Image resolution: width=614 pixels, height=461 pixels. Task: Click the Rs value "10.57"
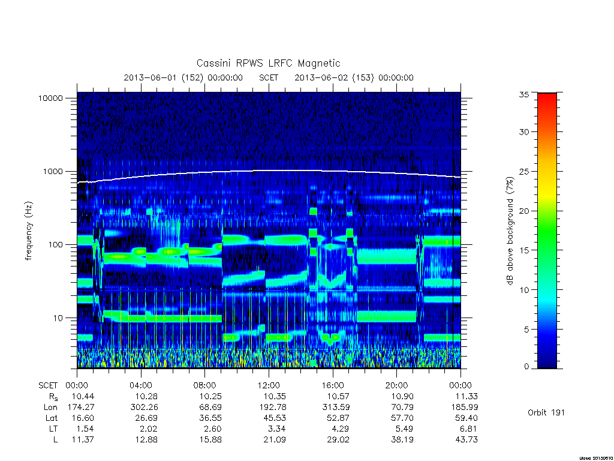(x=338, y=397)
